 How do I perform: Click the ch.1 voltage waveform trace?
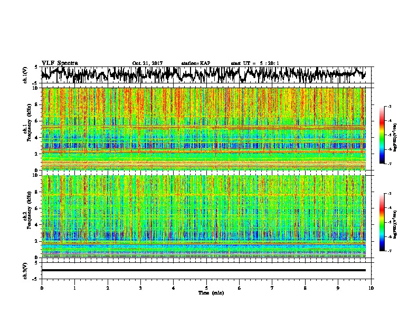tap(203, 74)
